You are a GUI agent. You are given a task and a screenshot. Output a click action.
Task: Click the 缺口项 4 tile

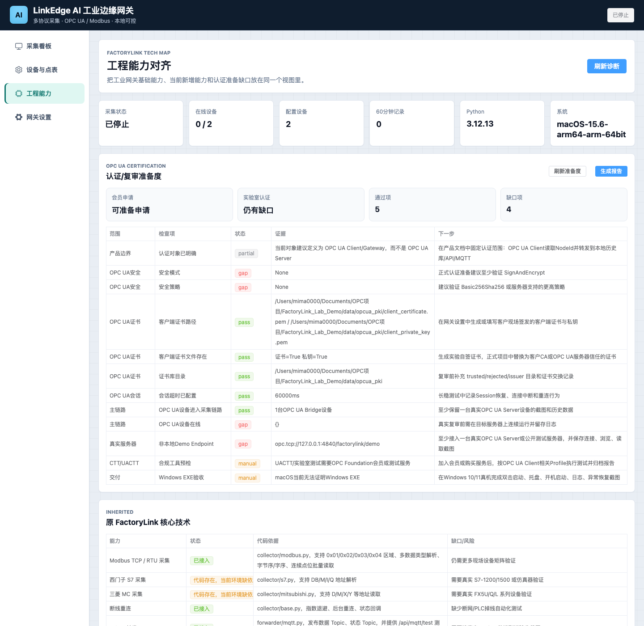click(564, 204)
